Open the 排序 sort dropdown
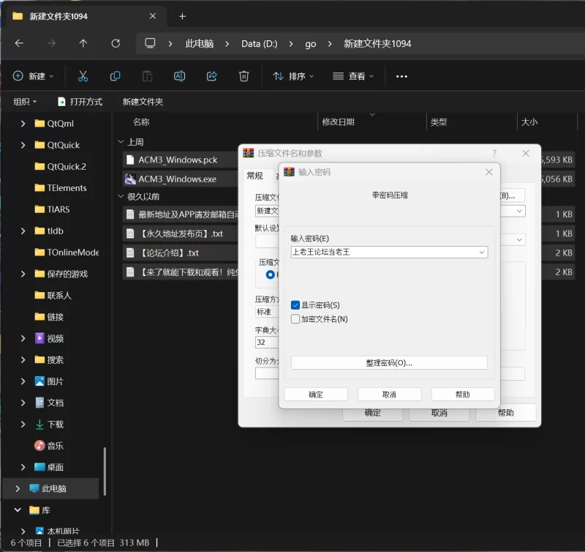 (x=293, y=76)
